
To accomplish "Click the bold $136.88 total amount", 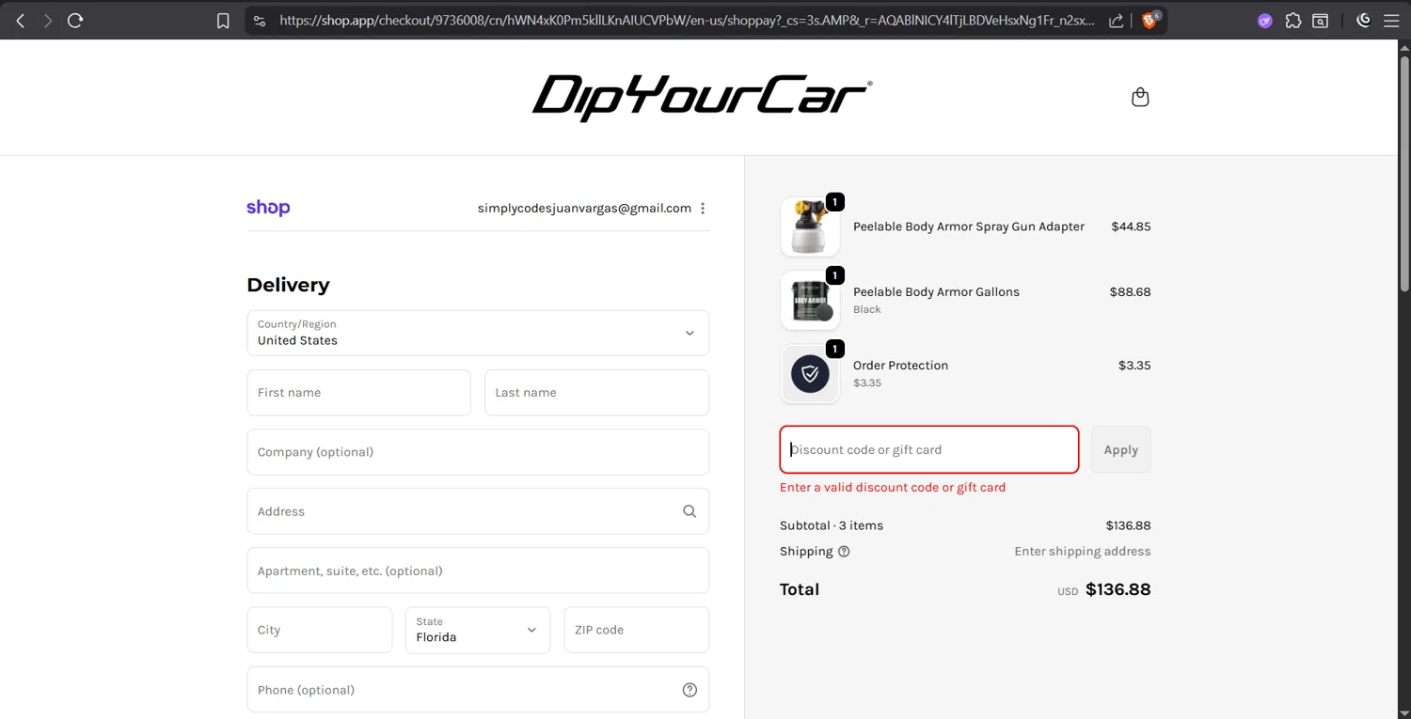I will (x=1118, y=589).
